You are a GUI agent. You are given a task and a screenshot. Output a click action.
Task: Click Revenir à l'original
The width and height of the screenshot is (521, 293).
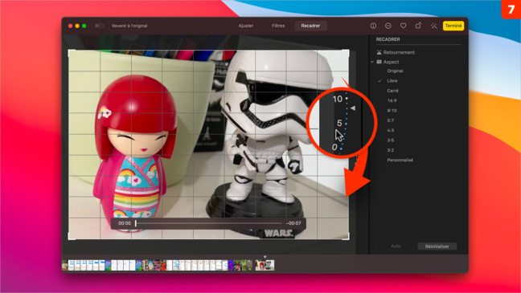(x=129, y=26)
